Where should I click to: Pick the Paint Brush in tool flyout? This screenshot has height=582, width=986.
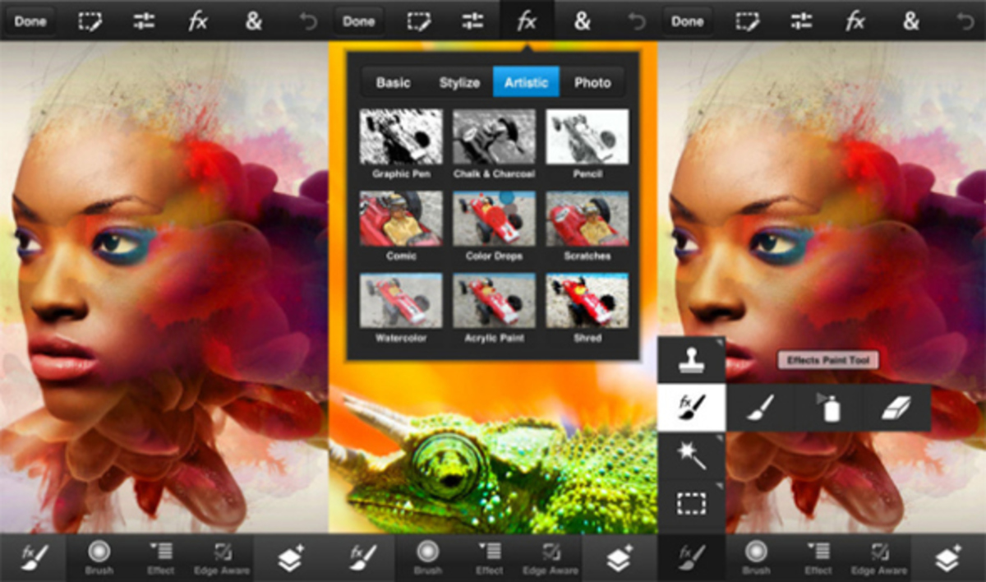(x=760, y=408)
